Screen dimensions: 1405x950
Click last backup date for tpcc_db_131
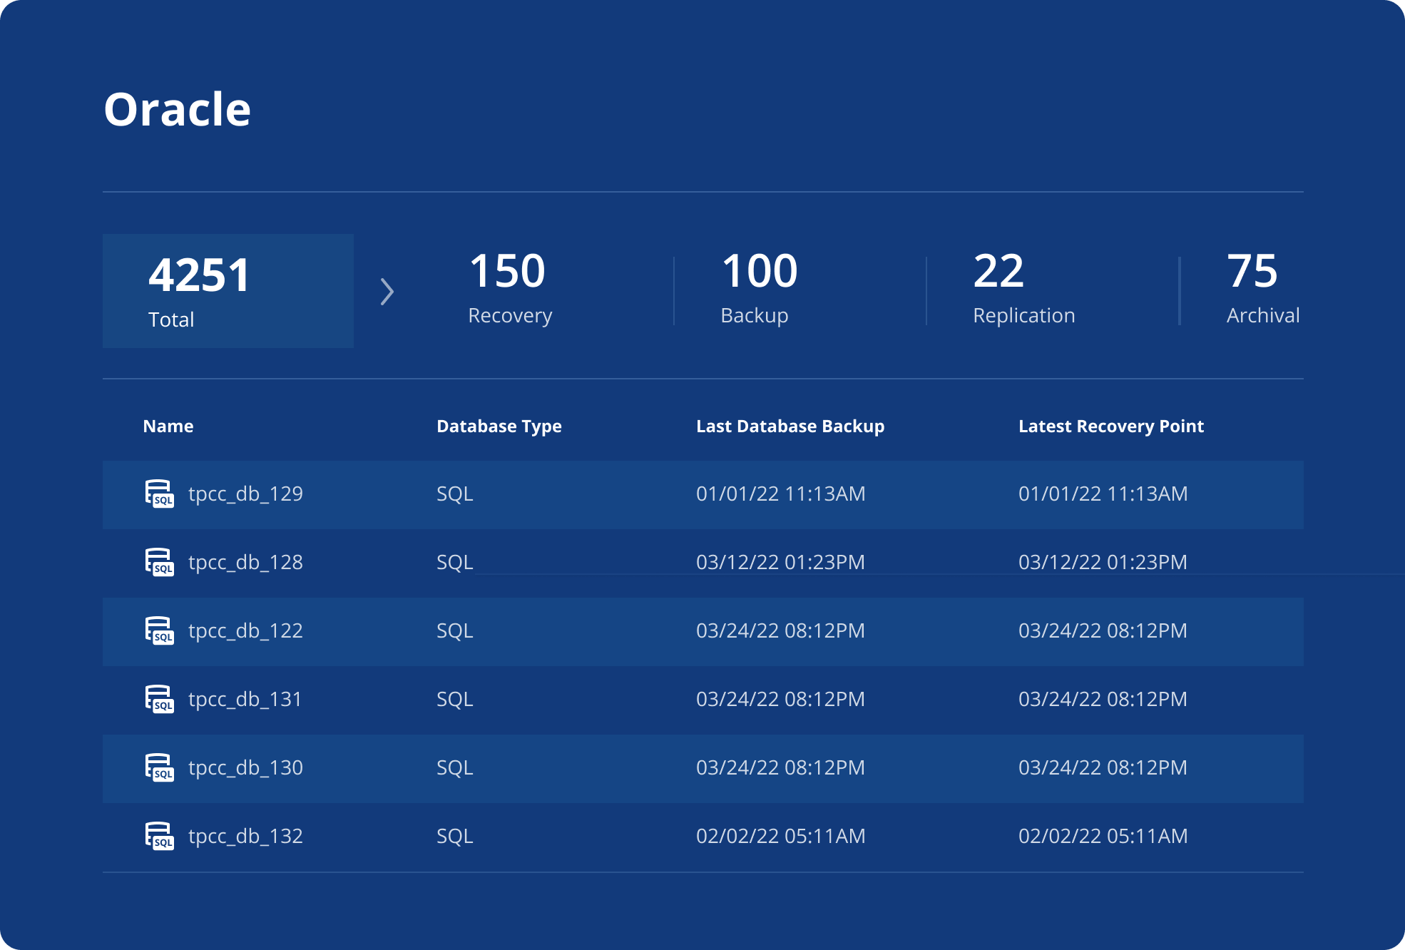point(781,699)
